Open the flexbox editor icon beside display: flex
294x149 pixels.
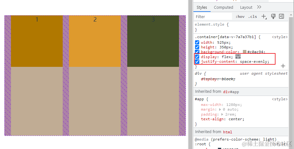click(x=238, y=57)
